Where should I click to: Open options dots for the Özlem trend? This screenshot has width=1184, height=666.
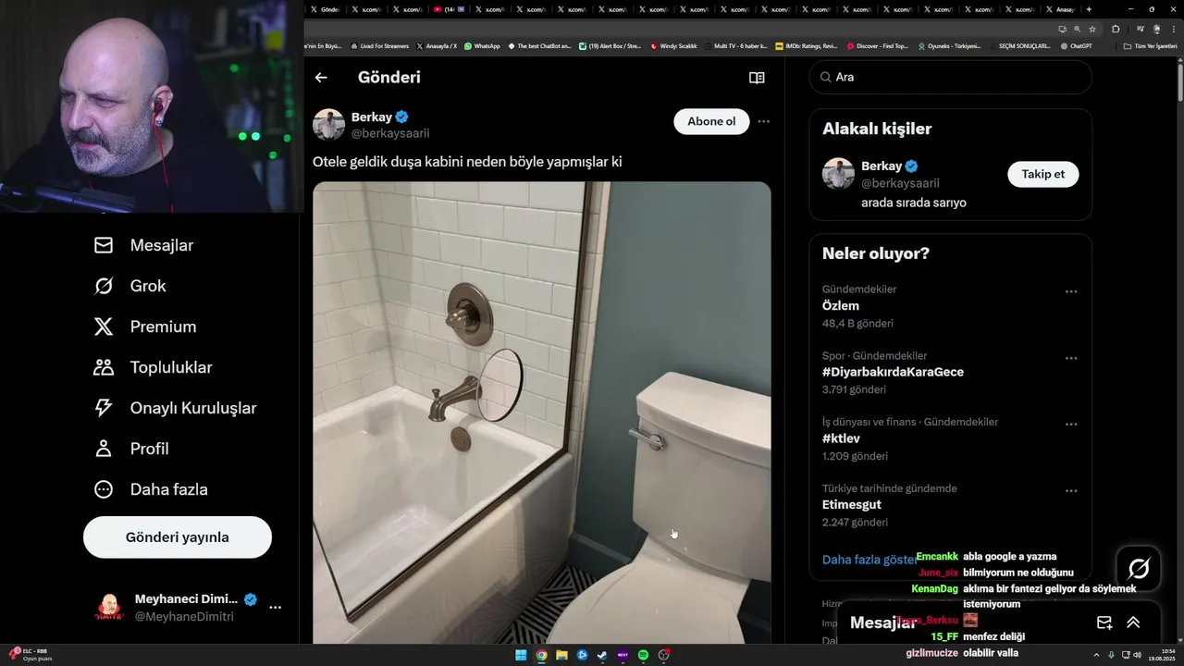1071,291
